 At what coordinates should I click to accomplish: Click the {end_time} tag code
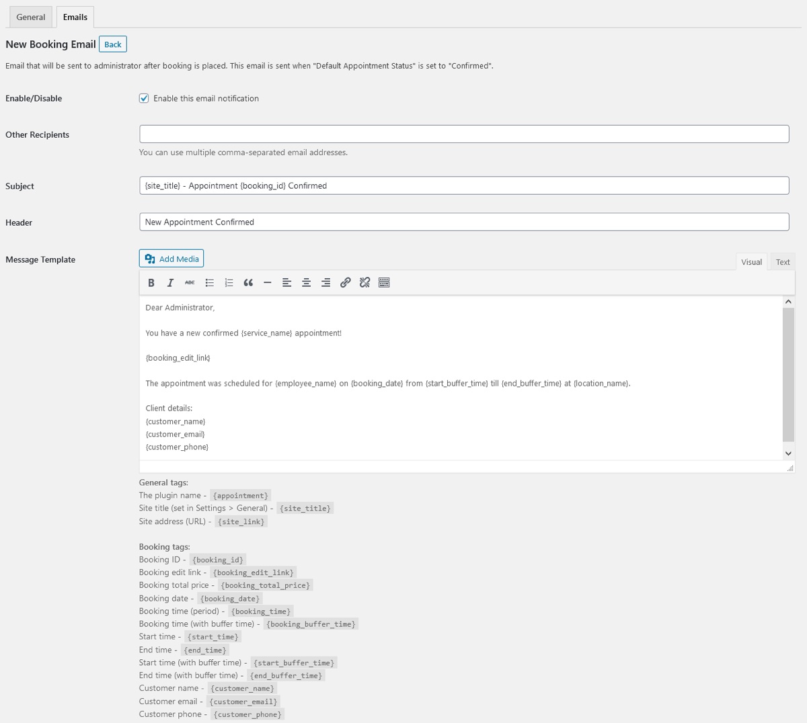click(205, 650)
